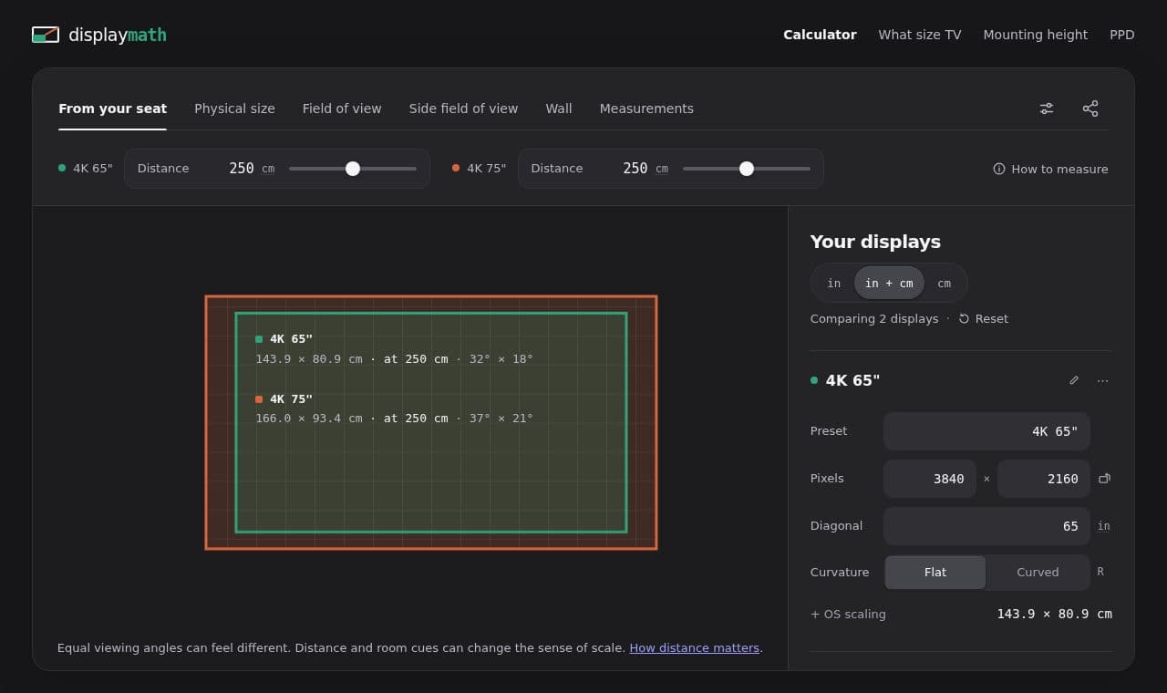Click the pixel width field showing 3840
Screen dimensions: 1167x693
click(930, 479)
